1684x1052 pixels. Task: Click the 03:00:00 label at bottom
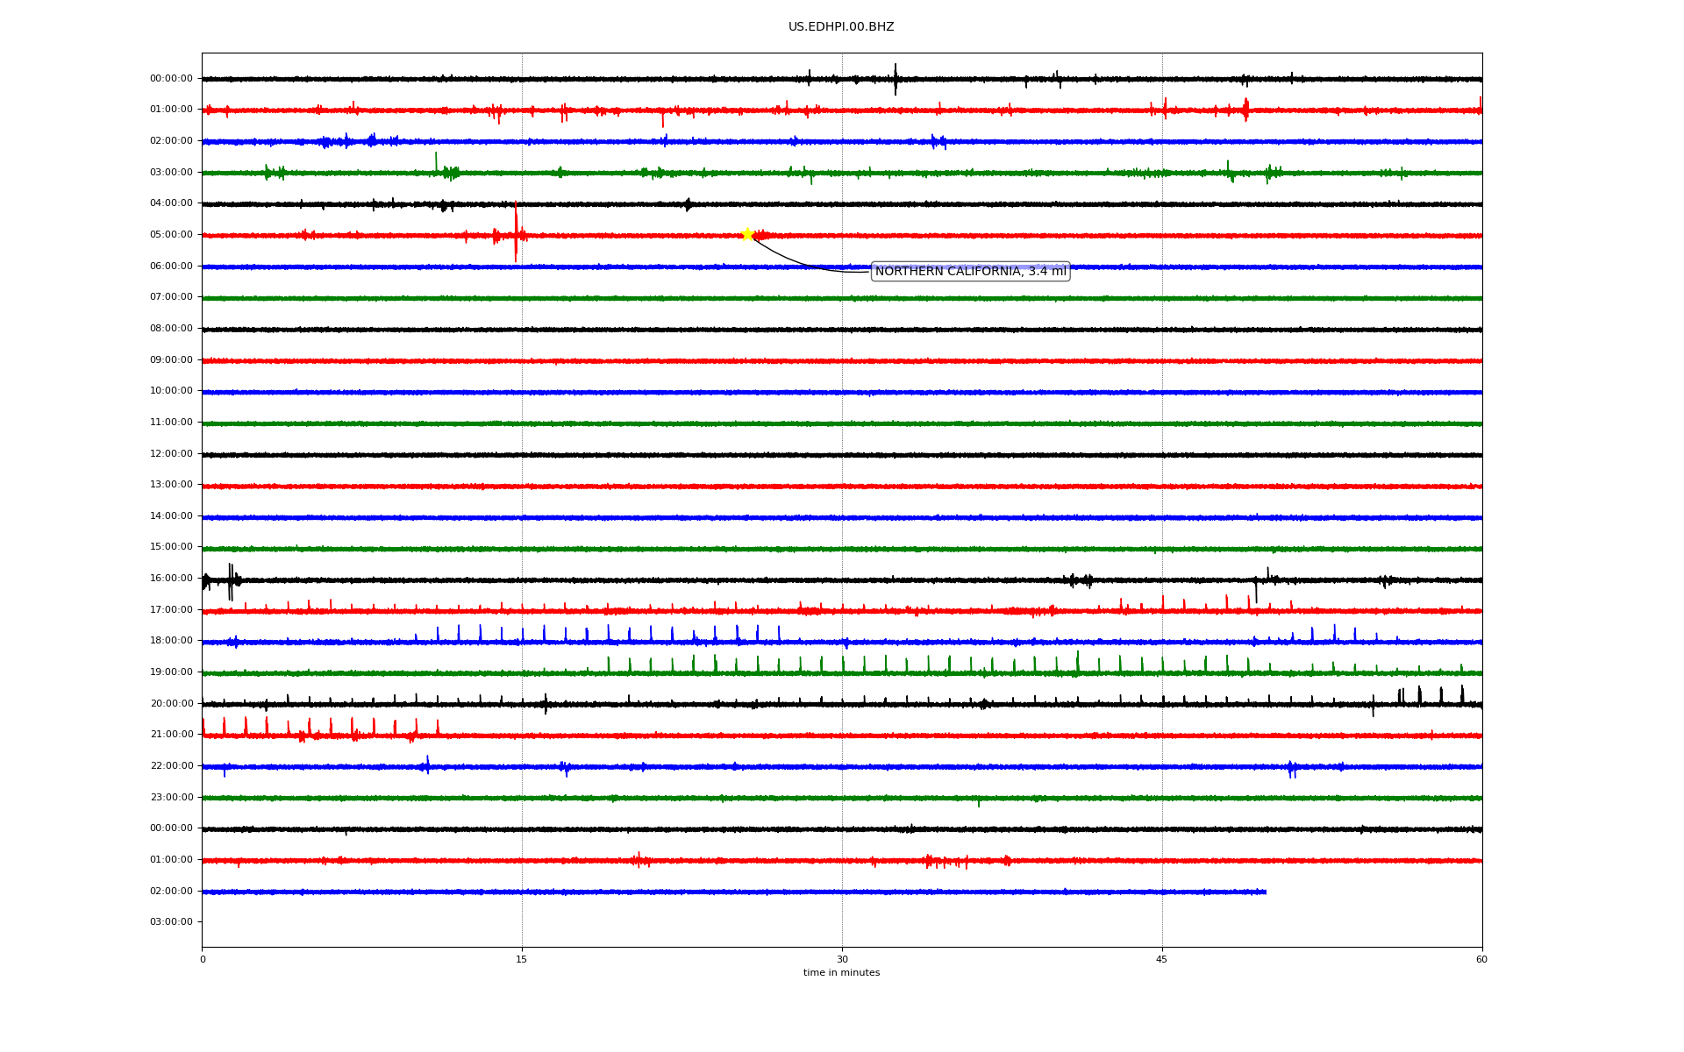coord(171,922)
